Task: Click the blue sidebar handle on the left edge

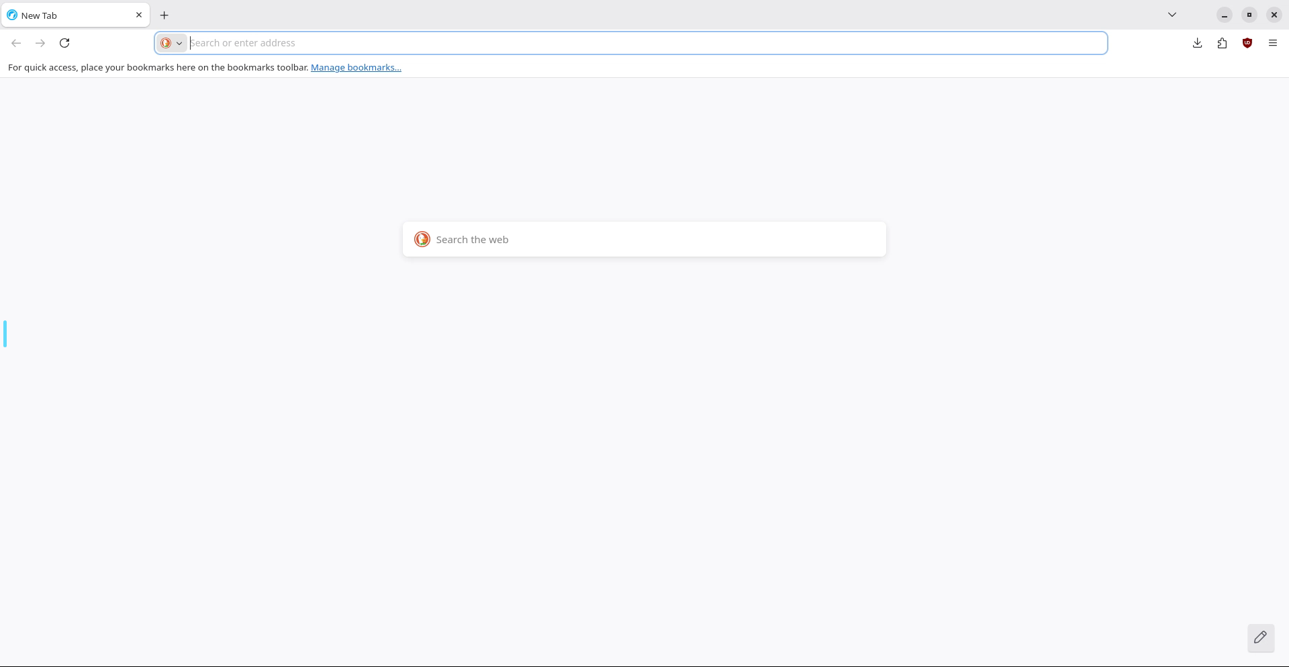Action: pyautogui.click(x=5, y=334)
